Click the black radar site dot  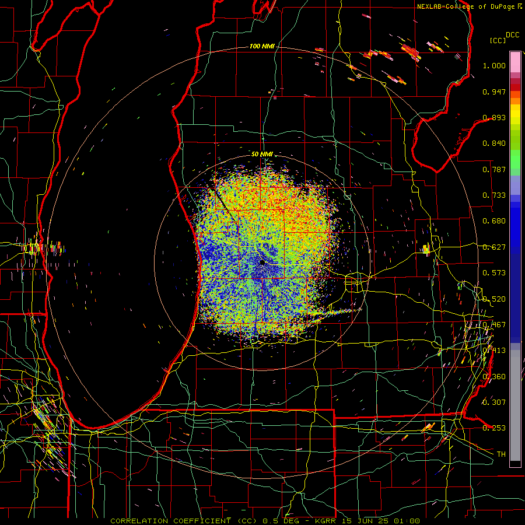coord(262,262)
